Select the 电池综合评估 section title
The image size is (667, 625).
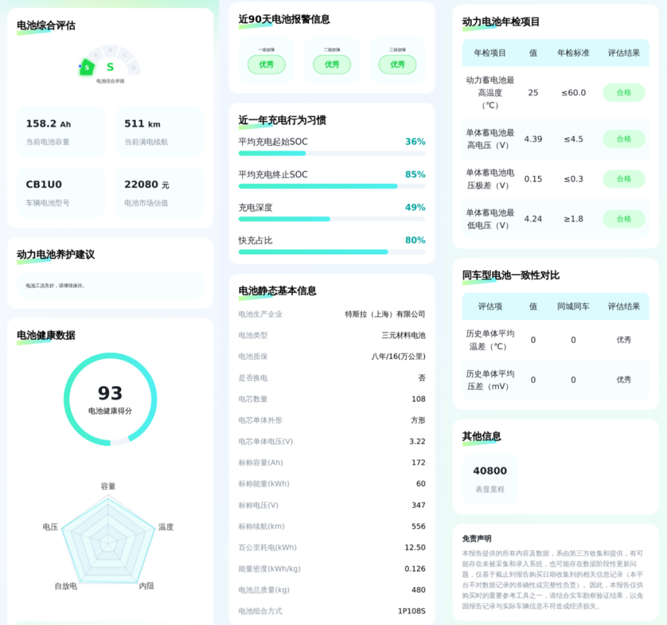click(46, 25)
